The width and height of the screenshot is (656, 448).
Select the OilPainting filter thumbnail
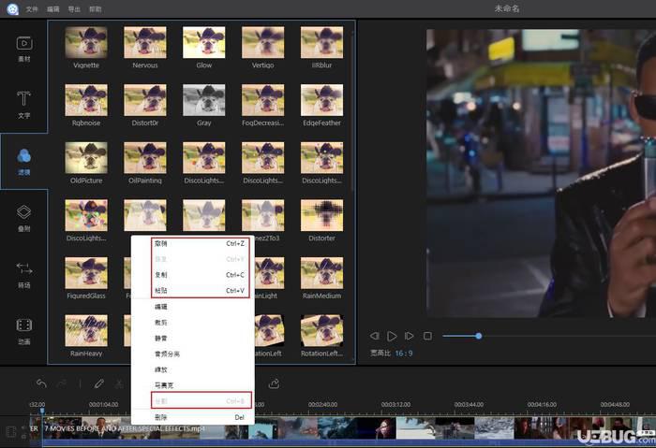pyautogui.click(x=145, y=157)
